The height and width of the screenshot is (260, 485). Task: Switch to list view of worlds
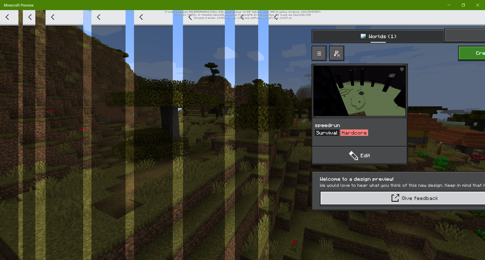click(x=319, y=54)
